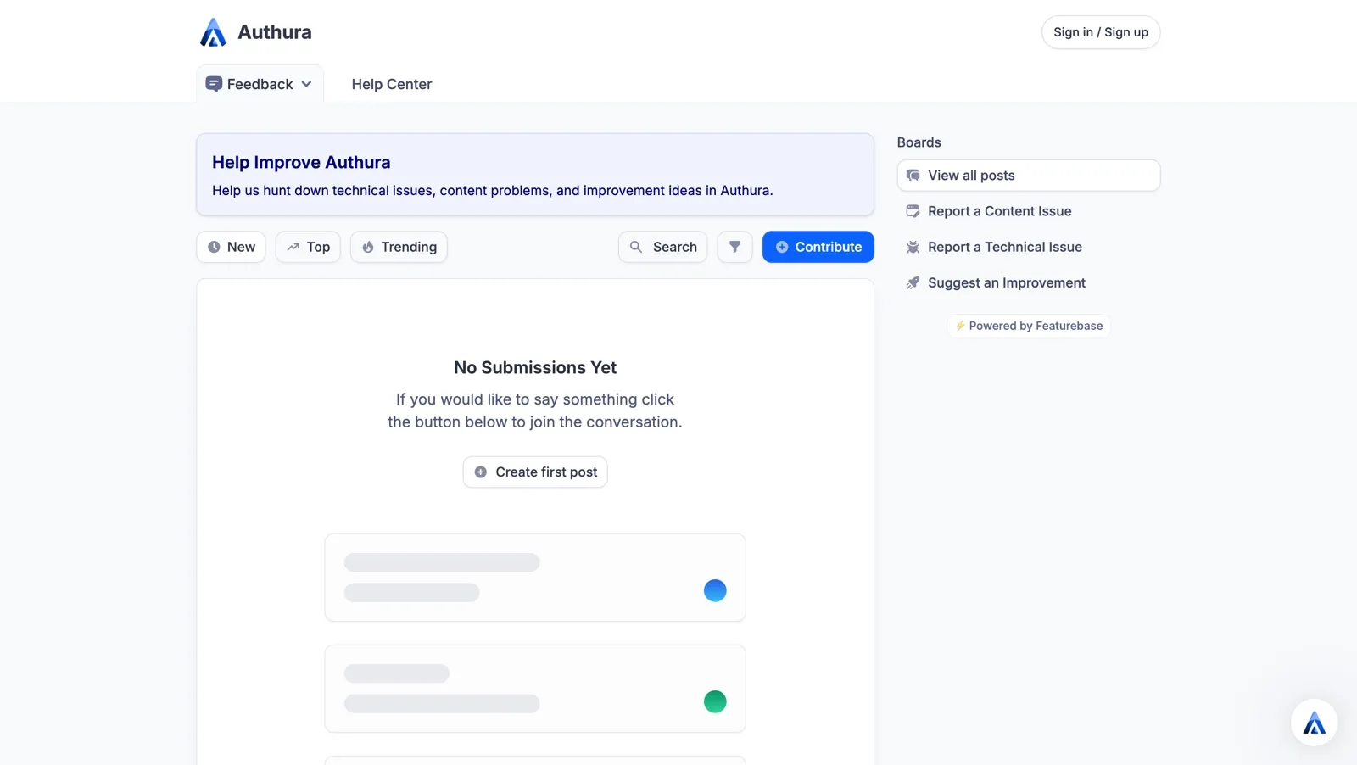Open the Feedback tab
1357x765 pixels.
[260, 84]
